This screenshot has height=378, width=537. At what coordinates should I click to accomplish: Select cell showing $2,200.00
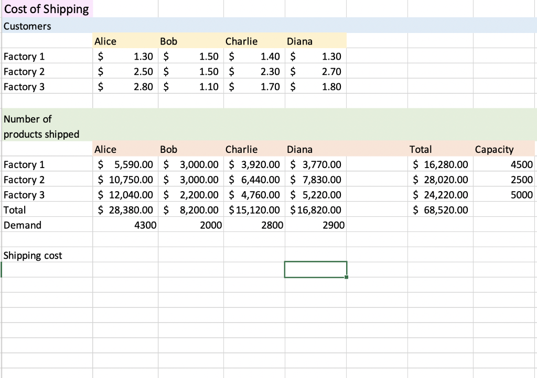(x=191, y=194)
